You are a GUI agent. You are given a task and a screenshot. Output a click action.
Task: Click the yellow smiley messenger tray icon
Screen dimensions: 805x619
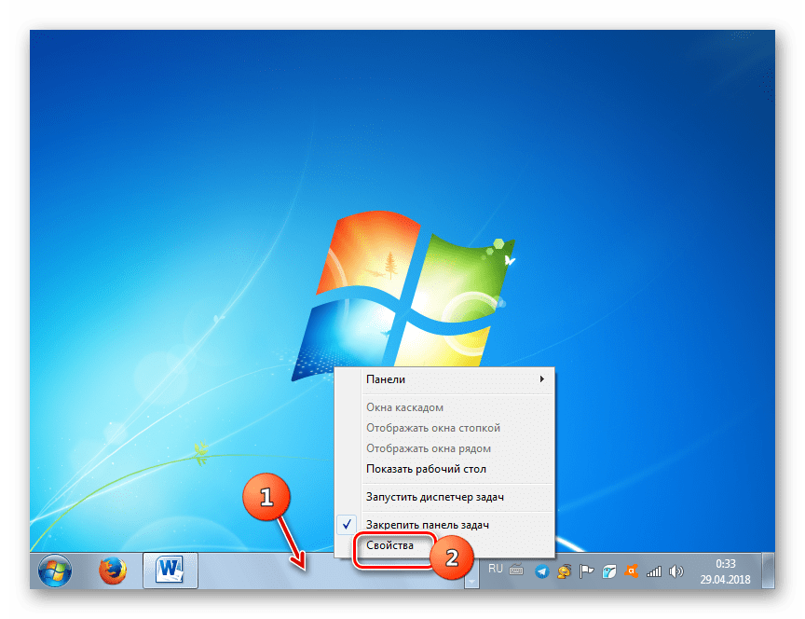(x=565, y=571)
